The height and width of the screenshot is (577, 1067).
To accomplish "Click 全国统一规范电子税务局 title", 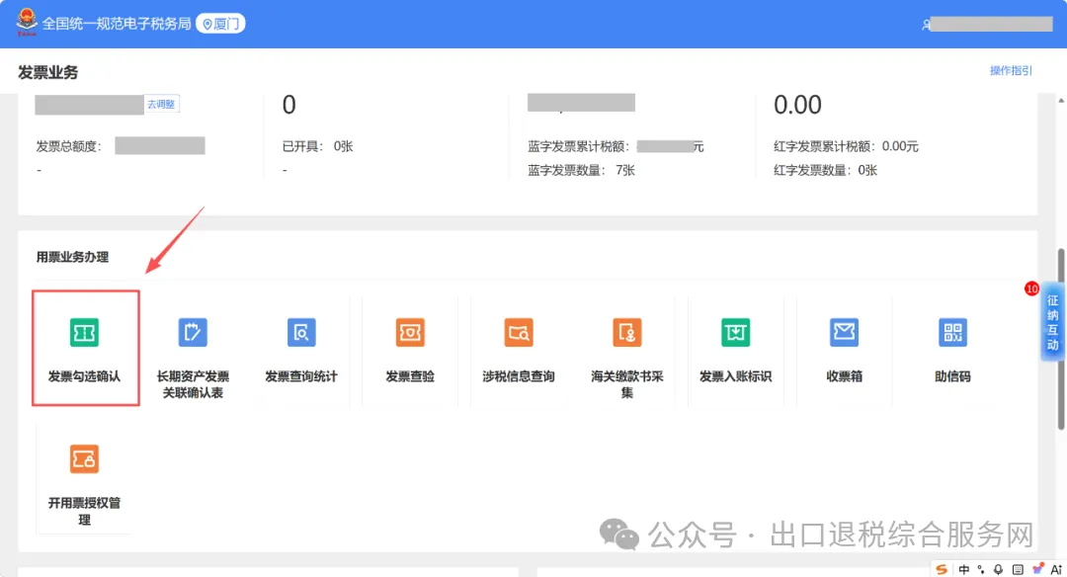I will 117,24.
